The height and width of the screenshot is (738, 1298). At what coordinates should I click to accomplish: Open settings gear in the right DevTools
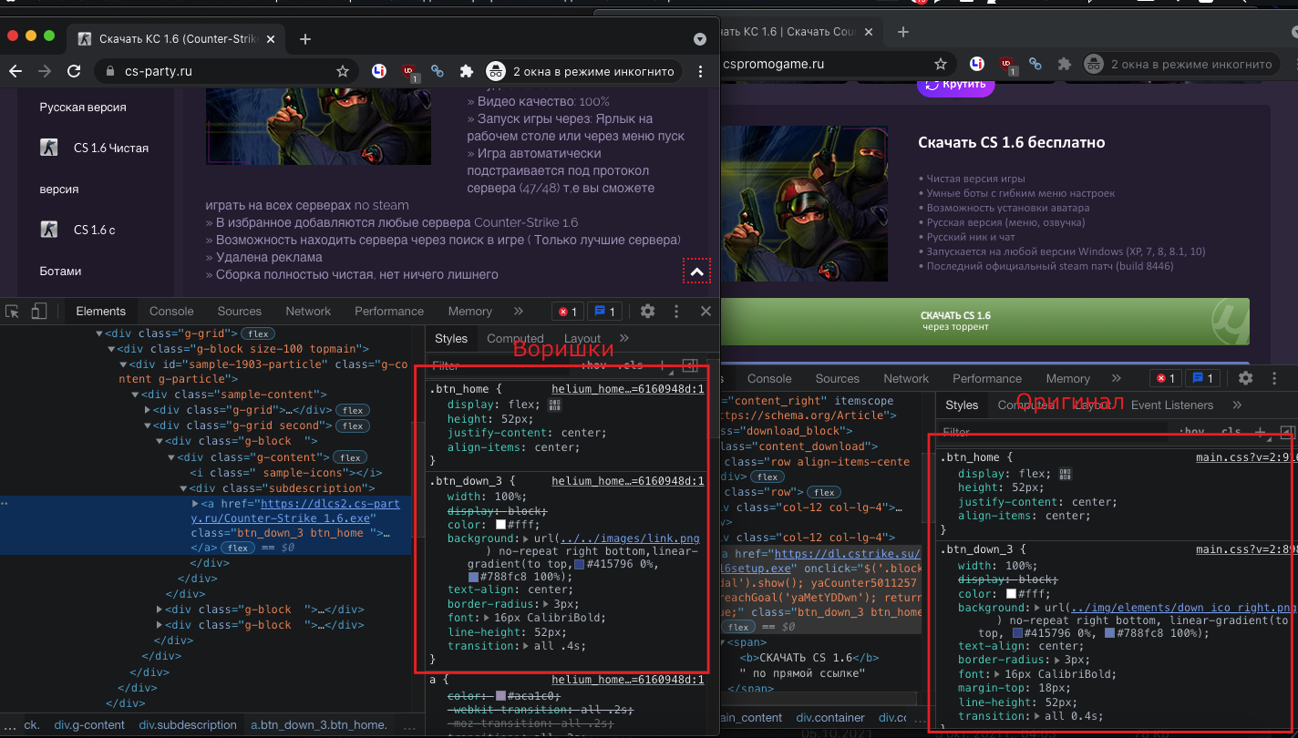pyautogui.click(x=1246, y=378)
